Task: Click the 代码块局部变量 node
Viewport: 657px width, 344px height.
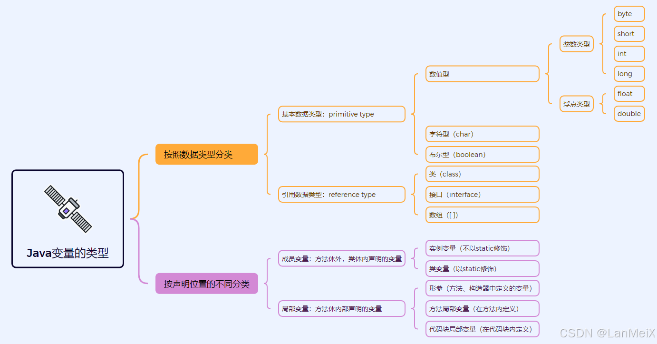Action: coord(482,329)
